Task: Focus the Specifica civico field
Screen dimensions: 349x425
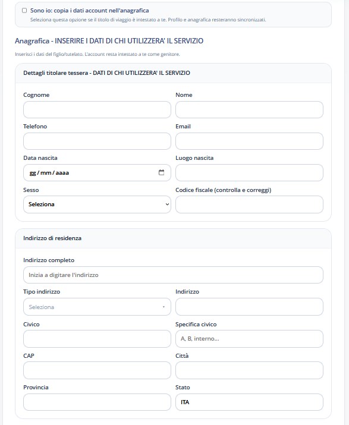Action: click(249, 339)
